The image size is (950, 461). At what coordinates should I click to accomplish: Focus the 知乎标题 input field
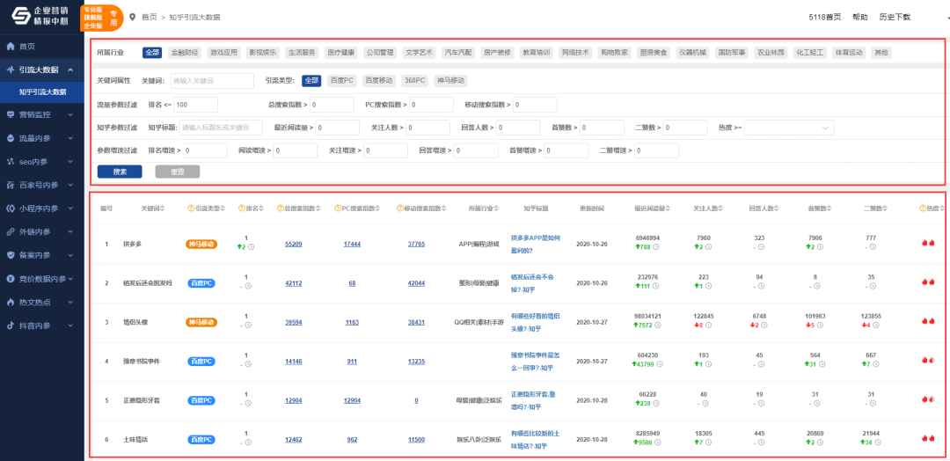coord(221,128)
